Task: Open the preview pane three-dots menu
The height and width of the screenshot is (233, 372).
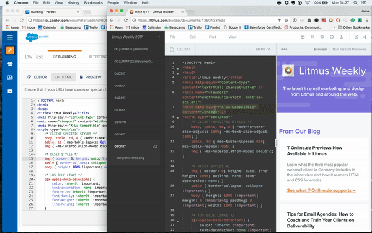Action: [x=284, y=50]
